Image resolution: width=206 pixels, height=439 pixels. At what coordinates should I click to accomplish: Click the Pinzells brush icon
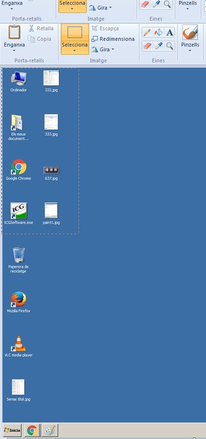(190, 32)
